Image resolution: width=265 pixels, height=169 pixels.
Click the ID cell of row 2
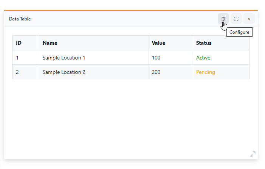pos(17,72)
